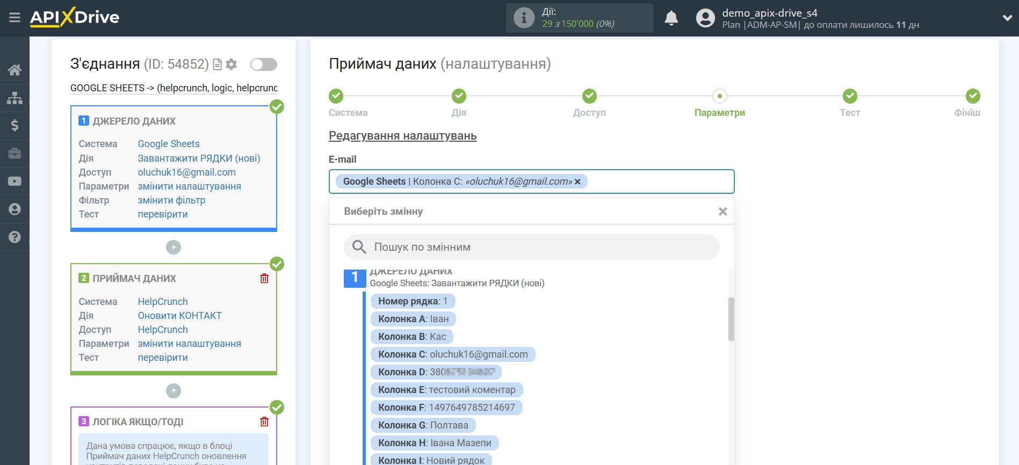Open billing dollar icon in the sidebar
This screenshot has height=465, width=1019.
pyautogui.click(x=15, y=126)
